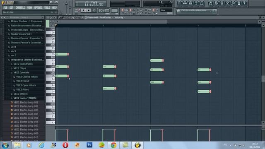265x149 pixels.
Task: Click the C5 piano key
Action: point(51,76)
